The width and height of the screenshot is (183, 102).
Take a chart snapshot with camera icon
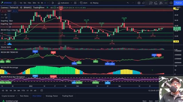pos(171,3)
